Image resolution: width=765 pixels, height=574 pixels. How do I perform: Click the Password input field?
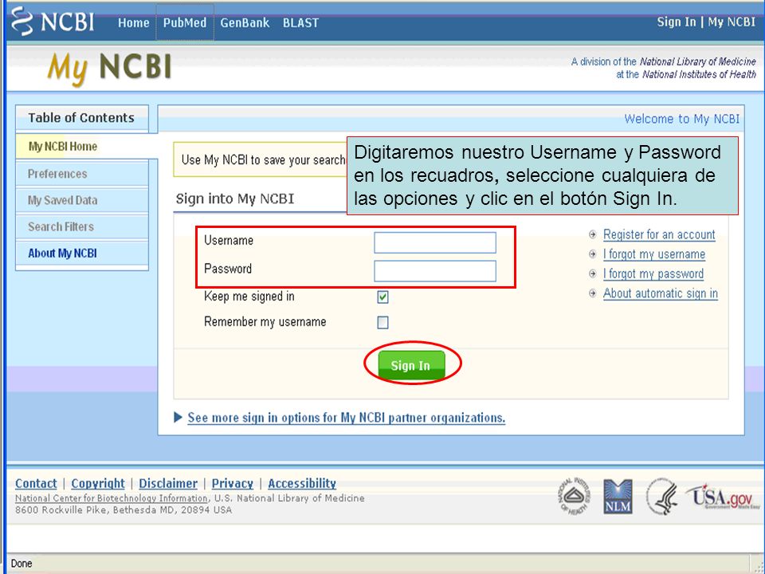435,271
